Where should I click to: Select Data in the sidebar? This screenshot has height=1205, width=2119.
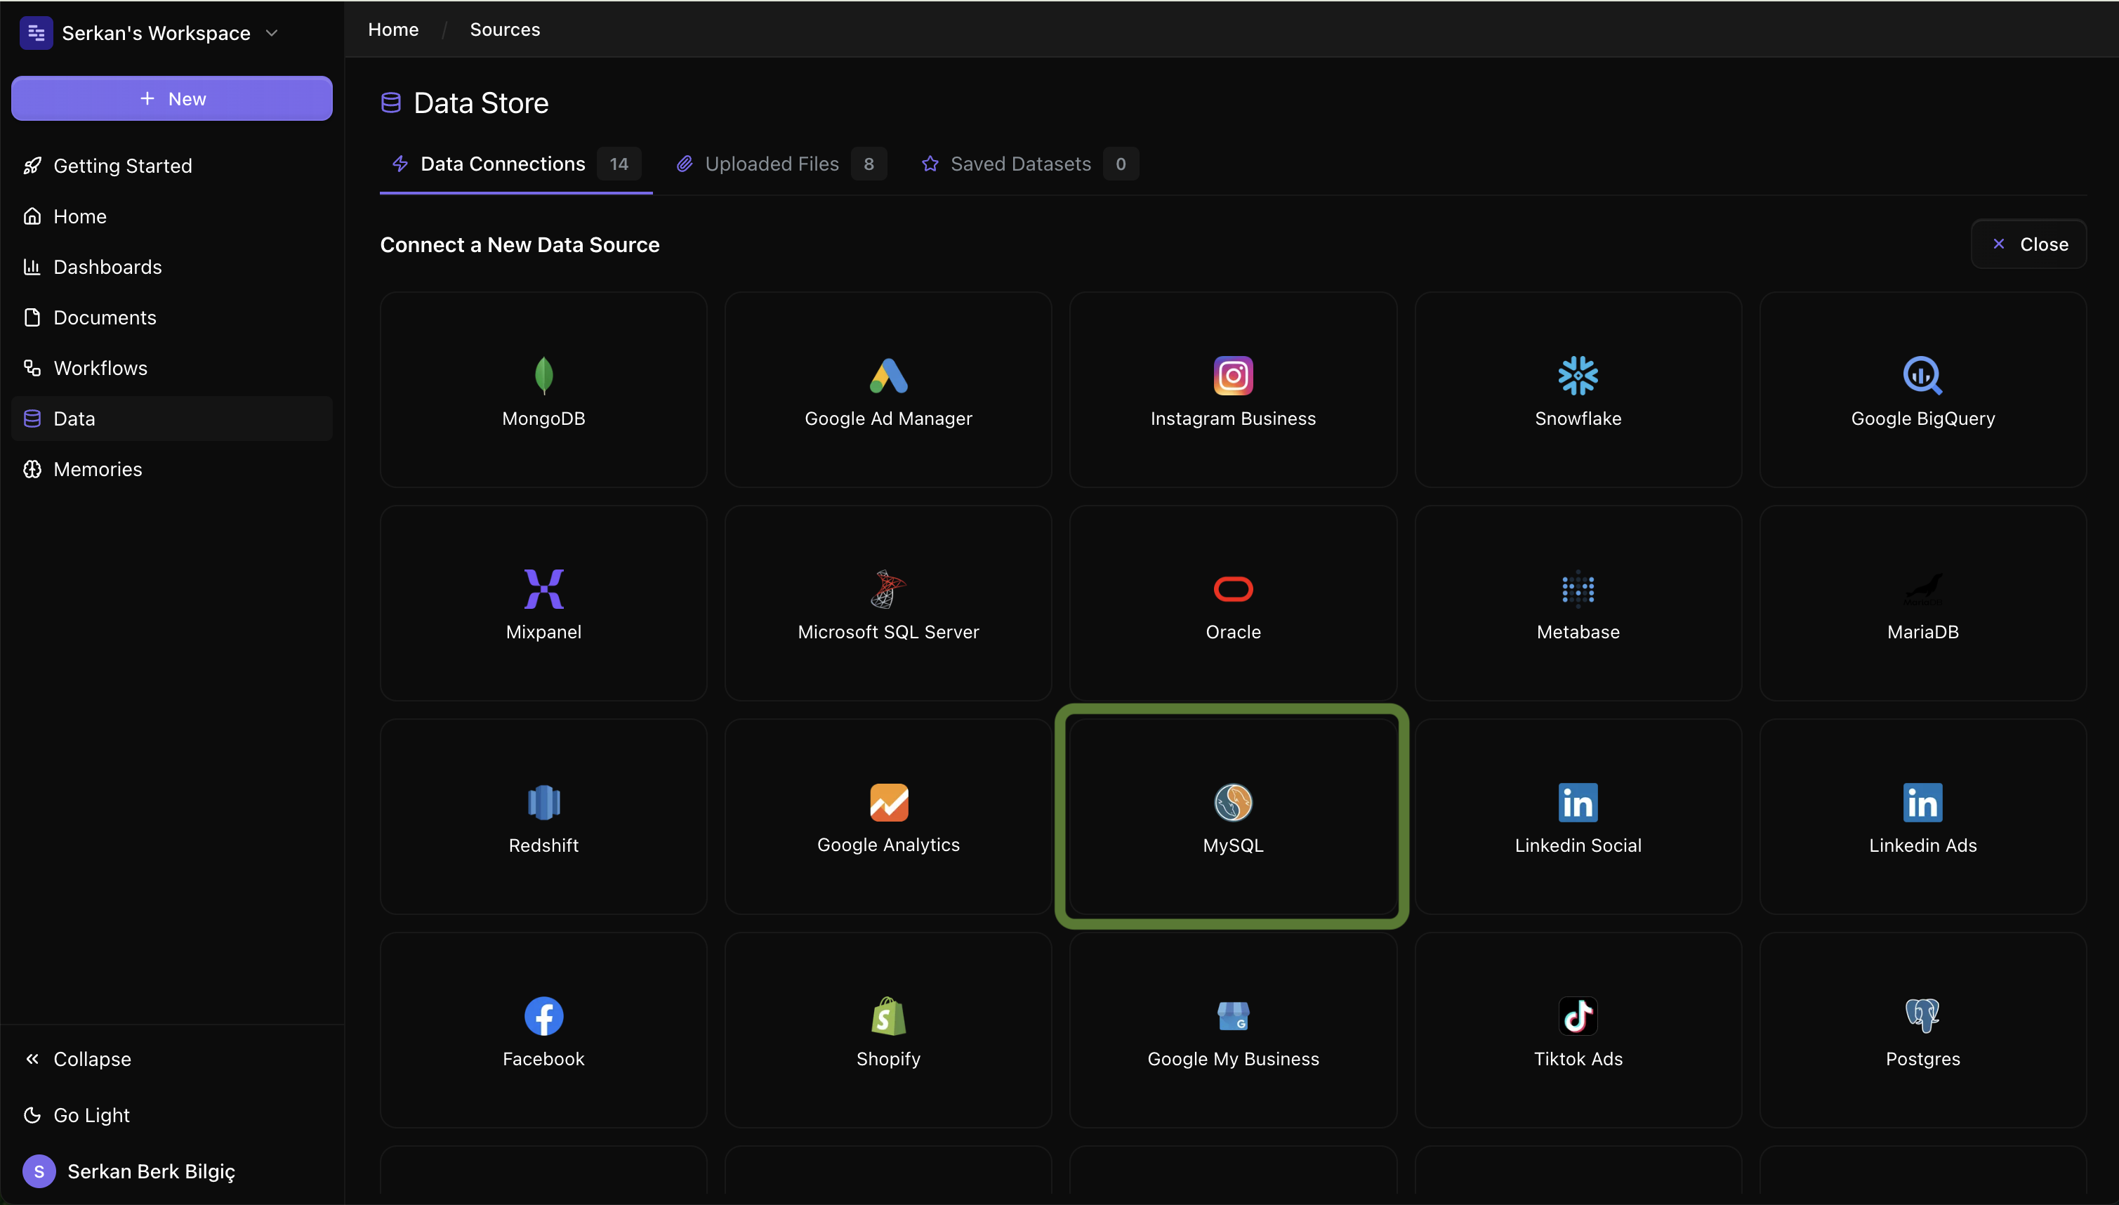click(x=172, y=418)
